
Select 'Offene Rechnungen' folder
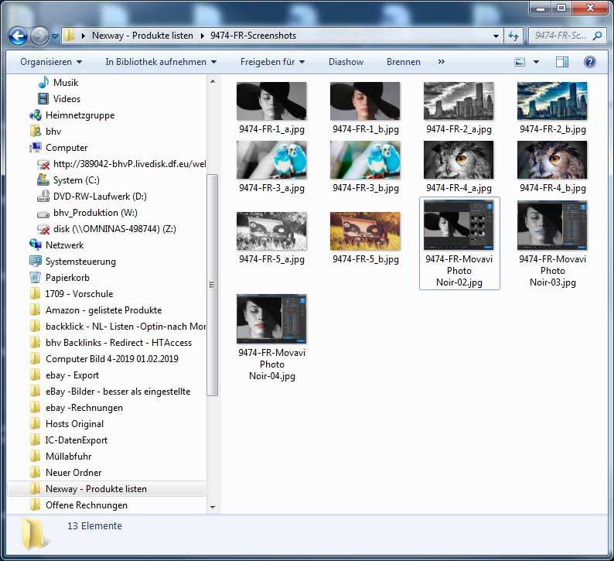[x=86, y=505]
